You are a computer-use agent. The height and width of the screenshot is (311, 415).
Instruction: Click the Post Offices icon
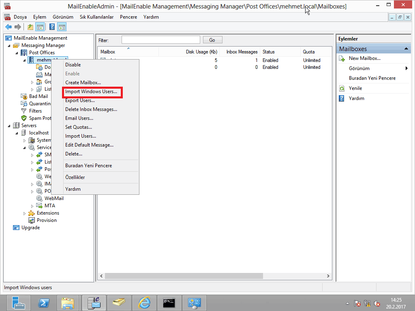[24, 53]
